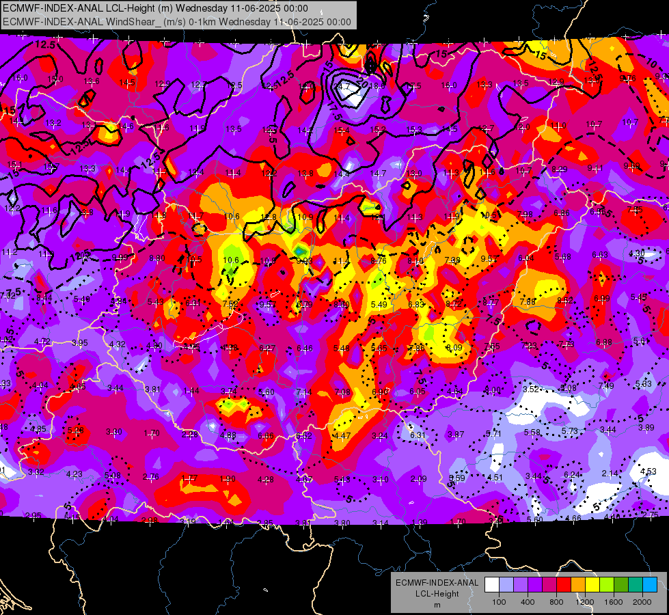
Task: Click the 8.09 grid point value
Action: tap(454, 347)
